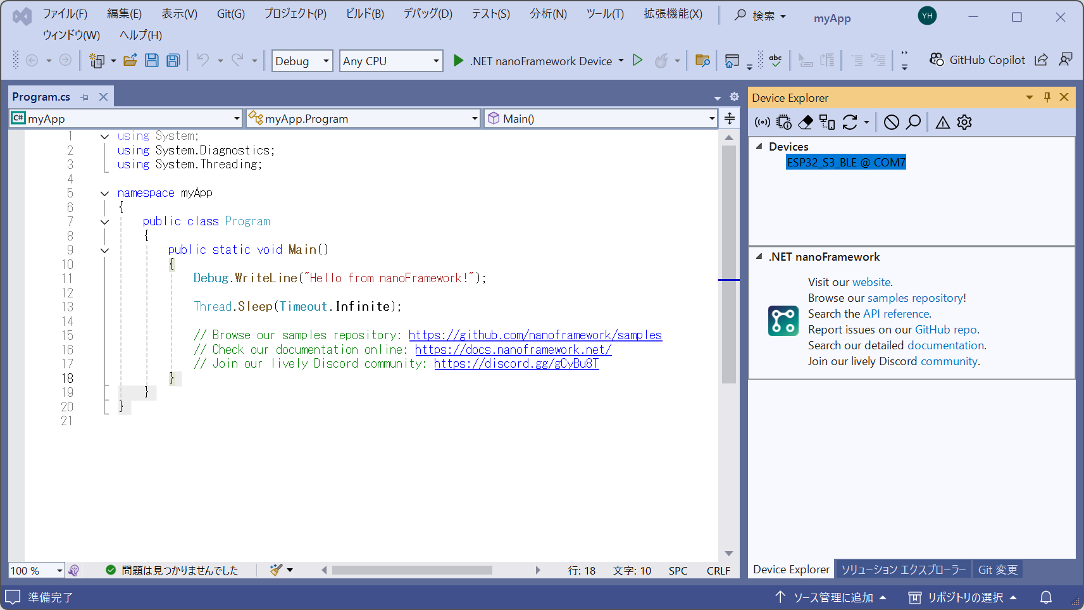The image size is (1084, 610).
Task: Ping the device with the broadcast icon
Action: 763,122
